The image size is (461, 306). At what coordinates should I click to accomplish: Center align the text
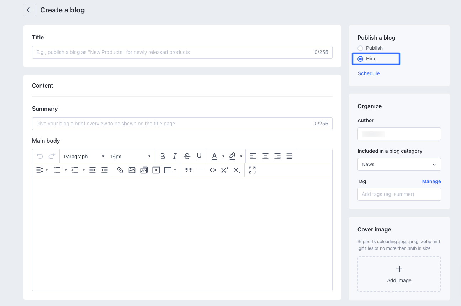click(265, 156)
